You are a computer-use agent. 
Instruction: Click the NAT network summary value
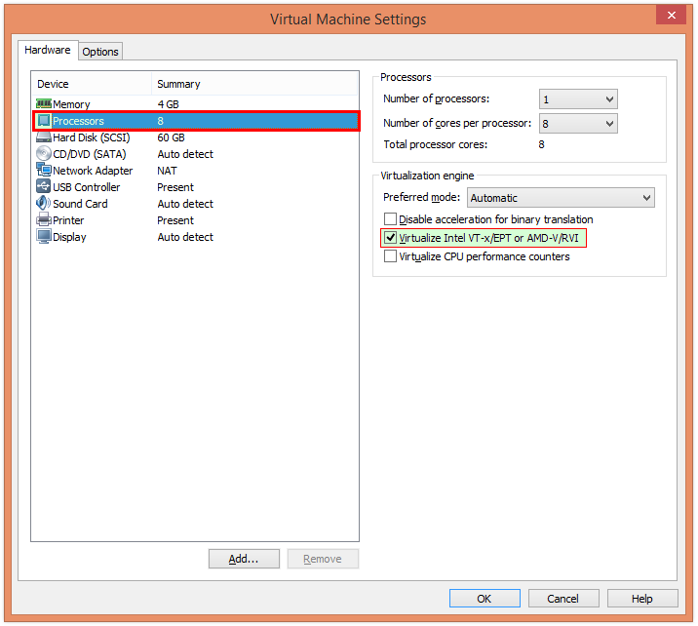(x=167, y=171)
